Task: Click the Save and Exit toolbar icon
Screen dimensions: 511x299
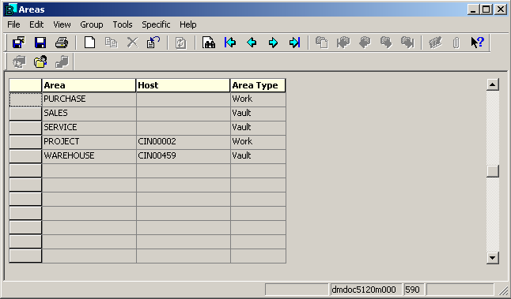Action: point(18,43)
